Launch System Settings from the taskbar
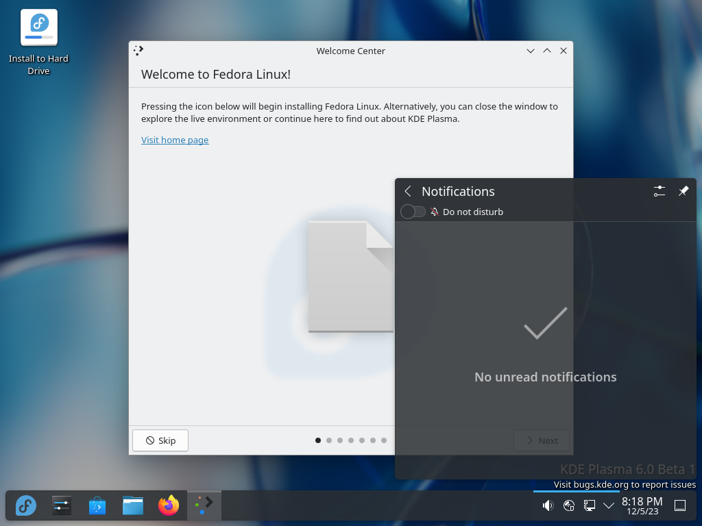Screen dimensions: 702x526 tap(61, 505)
